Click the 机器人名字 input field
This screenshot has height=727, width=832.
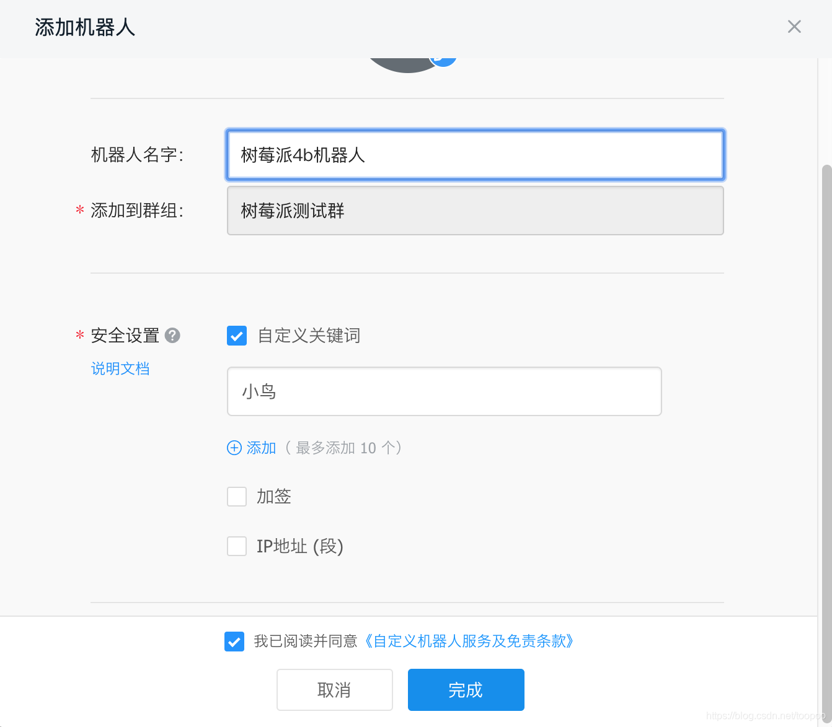pyautogui.click(x=476, y=155)
